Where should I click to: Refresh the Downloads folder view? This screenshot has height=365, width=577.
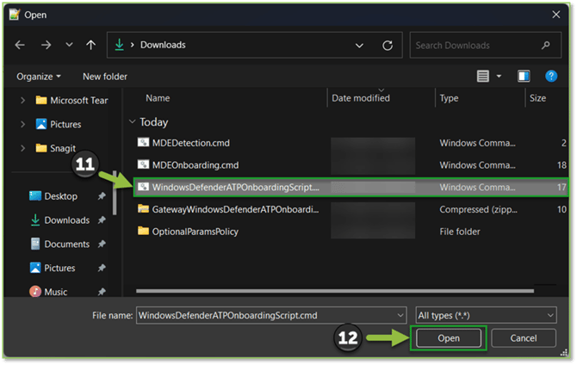388,45
